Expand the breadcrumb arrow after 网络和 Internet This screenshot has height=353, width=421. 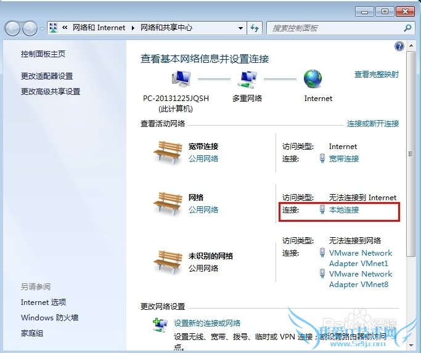(x=133, y=28)
